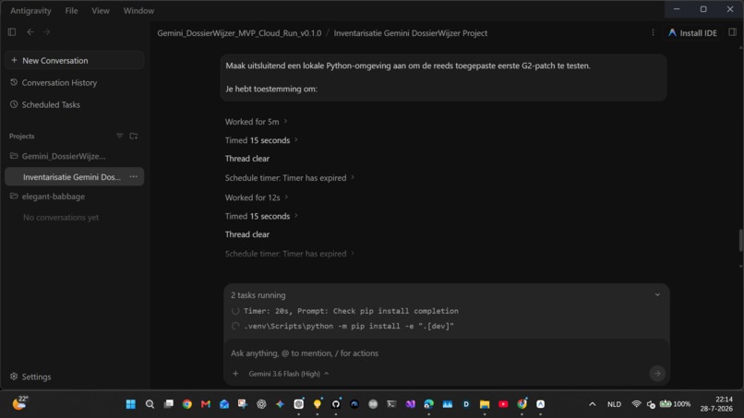This screenshot has width=744, height=418.
Task: Open the File menu
Action: [71, 10]
